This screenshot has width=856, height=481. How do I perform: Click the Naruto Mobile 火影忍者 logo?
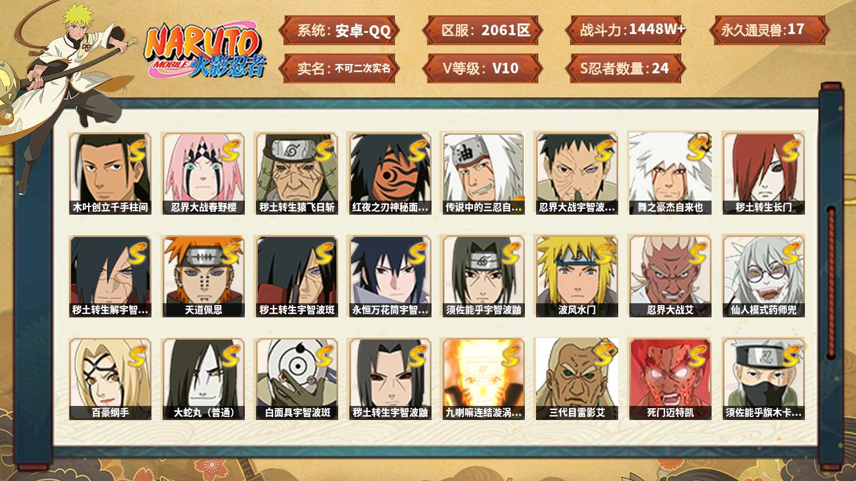[x=205, y=51]
